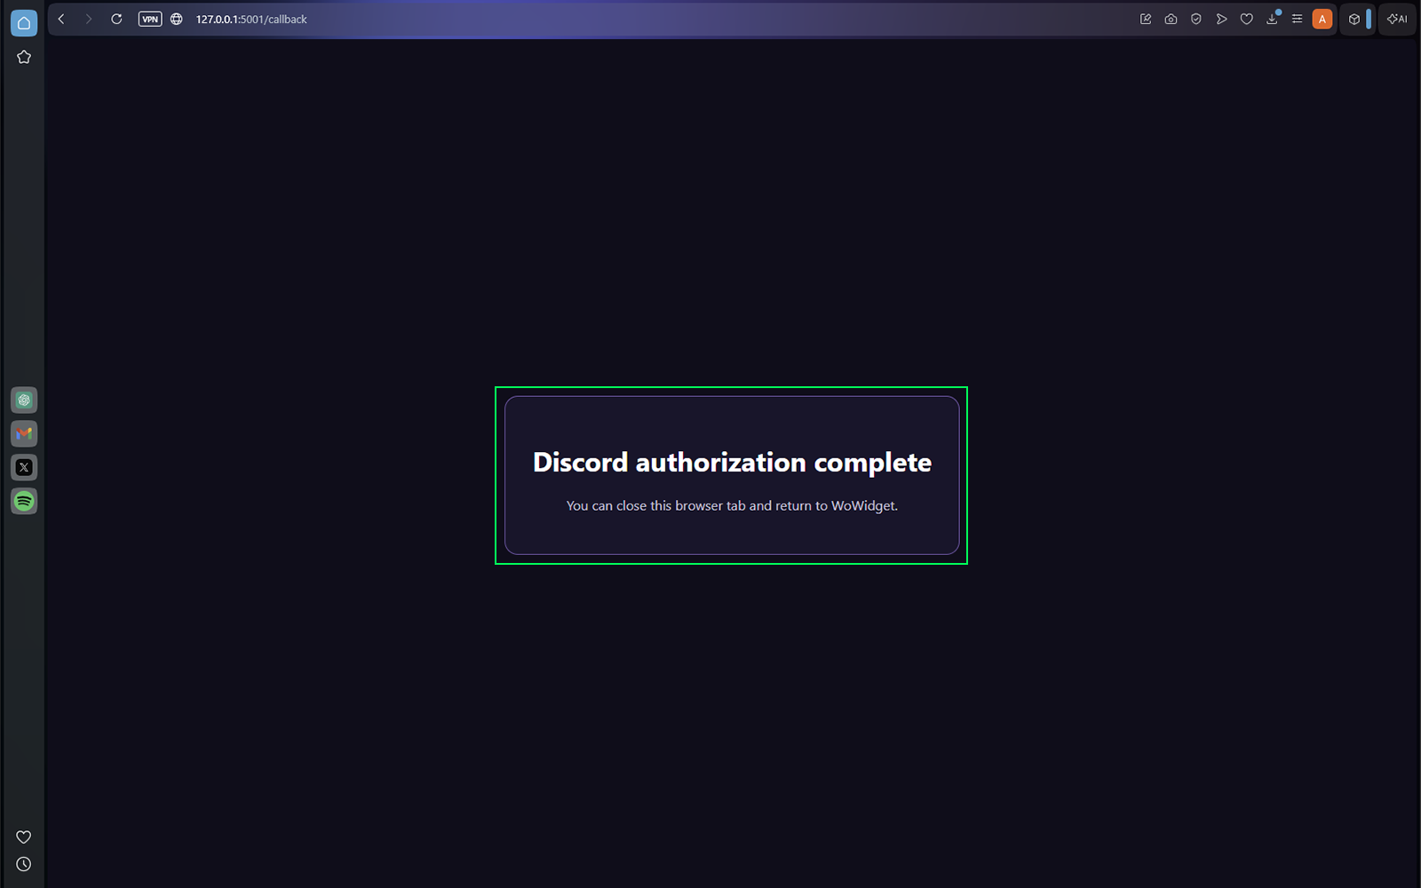
Task: Open the Easy Setup sliders icon
Action: [1297, 19]
